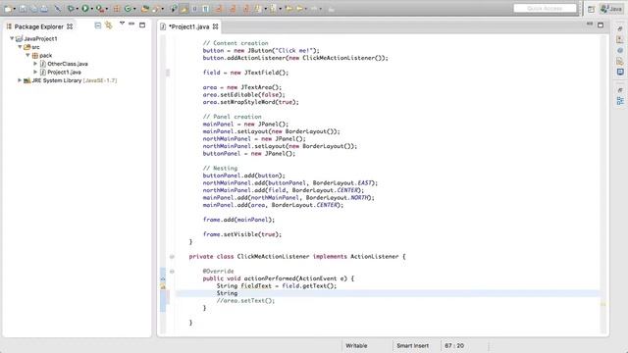Image resolution: width=628 pixels, height=353 pixels.
Task: Click the warning marker beside fieldText line
Action: tap(163, 286)
